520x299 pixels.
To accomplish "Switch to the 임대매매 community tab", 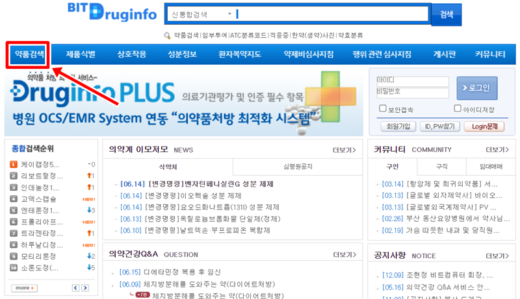I will 491,167.
